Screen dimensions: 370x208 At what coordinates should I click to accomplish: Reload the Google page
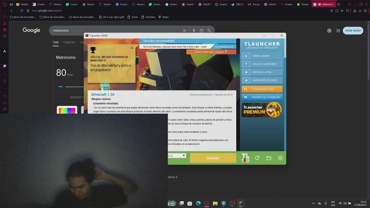(x=22, y=11)
